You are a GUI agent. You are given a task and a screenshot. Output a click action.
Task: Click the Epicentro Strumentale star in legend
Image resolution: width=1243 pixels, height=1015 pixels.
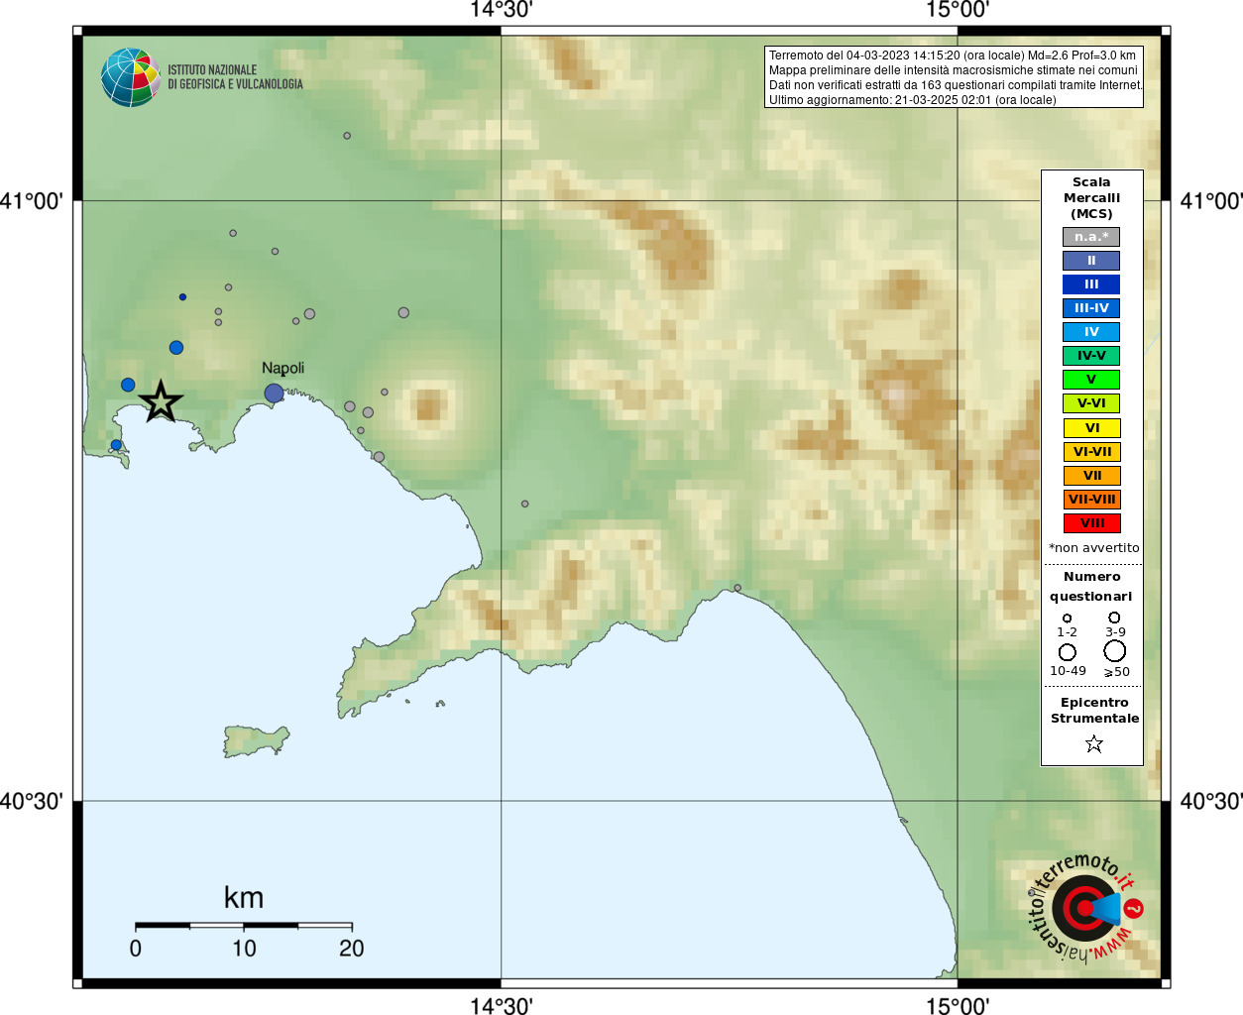[x=1093, y=743]
